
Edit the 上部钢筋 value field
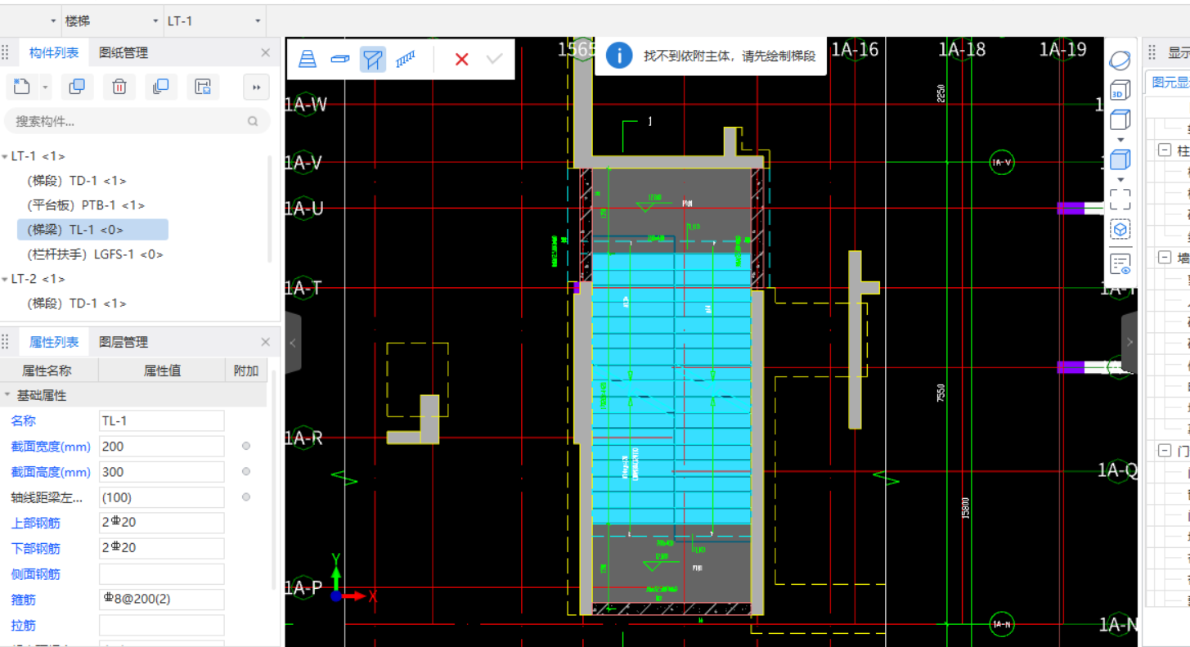coord(162,523)
